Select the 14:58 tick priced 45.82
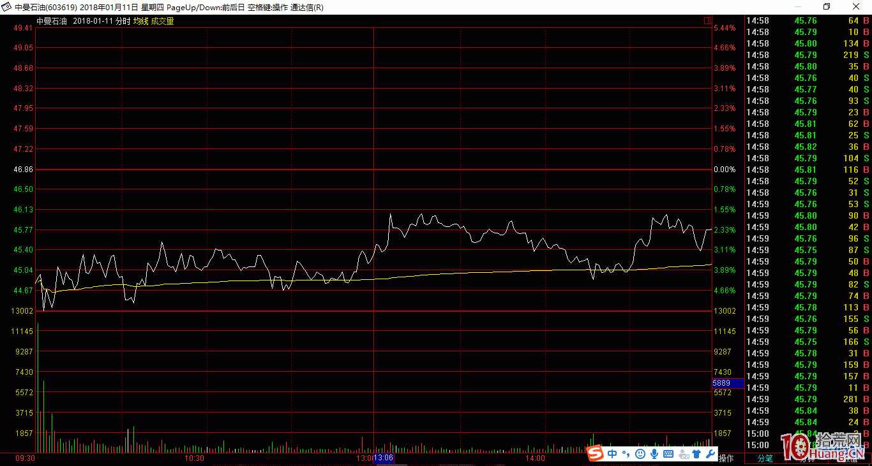 (808, 147)
